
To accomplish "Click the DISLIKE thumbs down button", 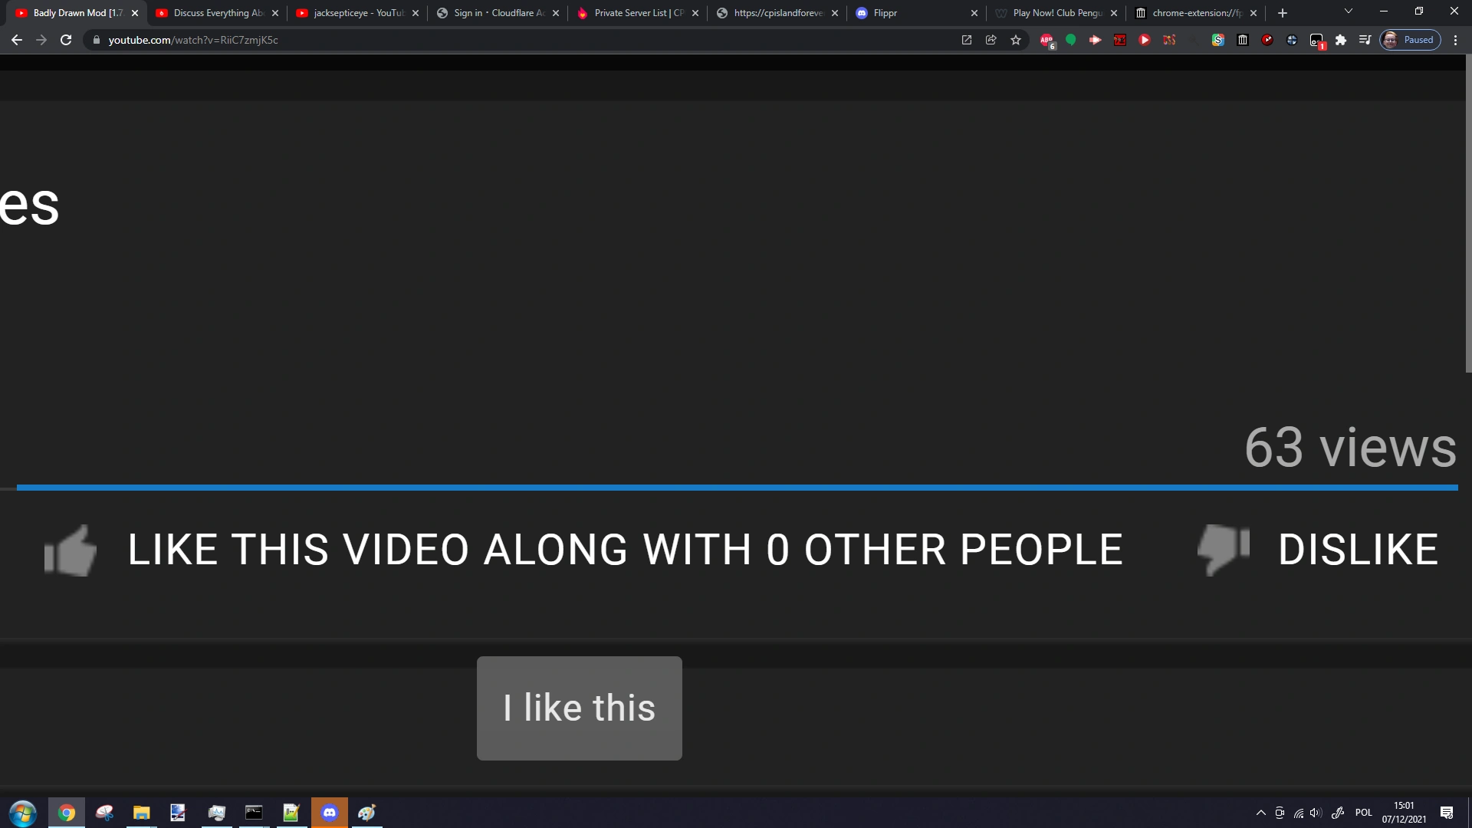I will coord(1222,550).
